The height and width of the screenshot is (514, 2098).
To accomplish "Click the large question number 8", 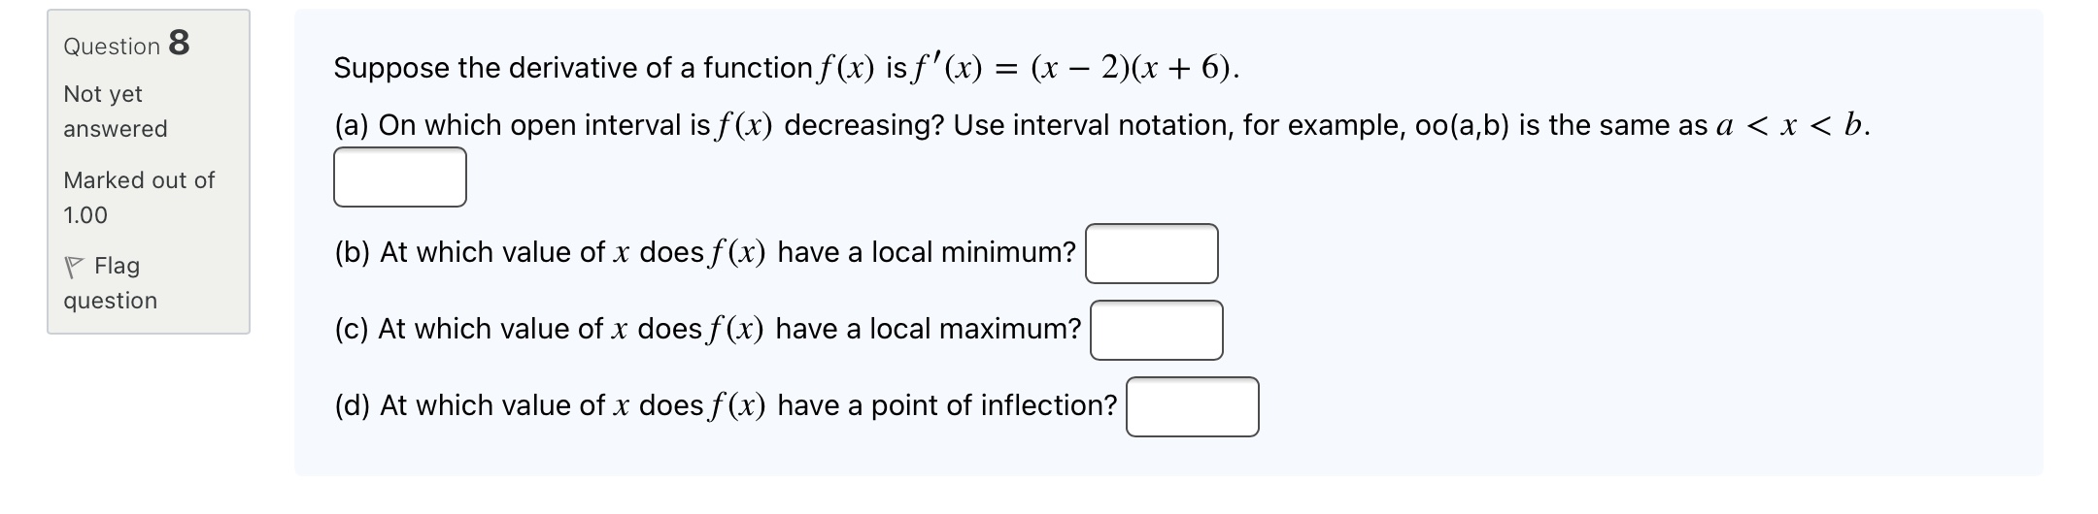I will (x=179, y=43).
